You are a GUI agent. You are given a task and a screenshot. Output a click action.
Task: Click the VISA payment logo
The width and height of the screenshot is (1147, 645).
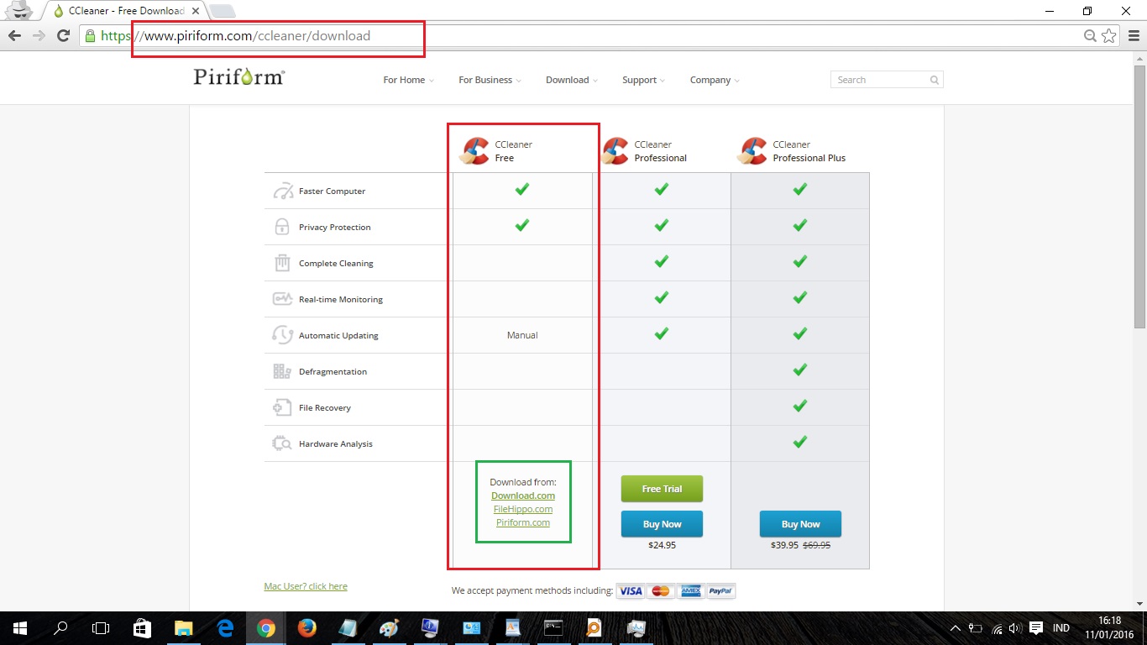[631, 591]
